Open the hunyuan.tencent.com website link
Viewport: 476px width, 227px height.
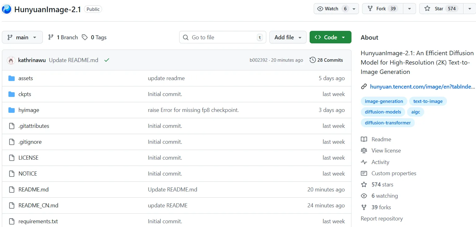422,87
